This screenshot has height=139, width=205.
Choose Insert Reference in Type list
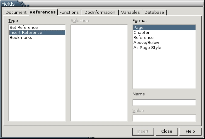coord(26,33)
